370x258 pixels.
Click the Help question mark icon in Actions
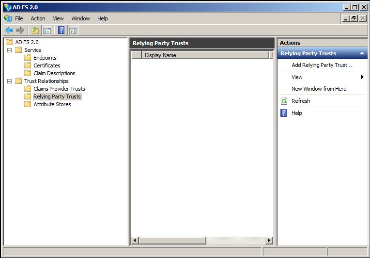click(284, 113)
